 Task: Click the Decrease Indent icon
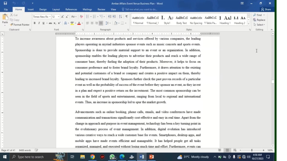[109, 17]
